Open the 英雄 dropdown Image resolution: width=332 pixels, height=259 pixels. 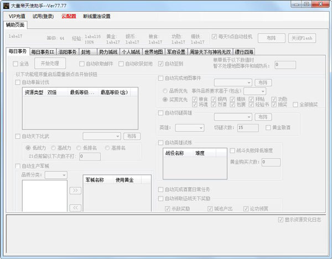pyautogui.click(x=190, y=128)
